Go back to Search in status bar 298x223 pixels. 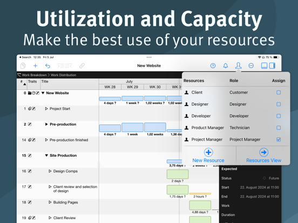25,57
